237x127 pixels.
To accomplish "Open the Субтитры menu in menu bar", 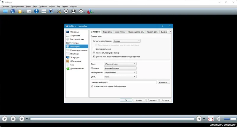I will click(x=43, y=6).
